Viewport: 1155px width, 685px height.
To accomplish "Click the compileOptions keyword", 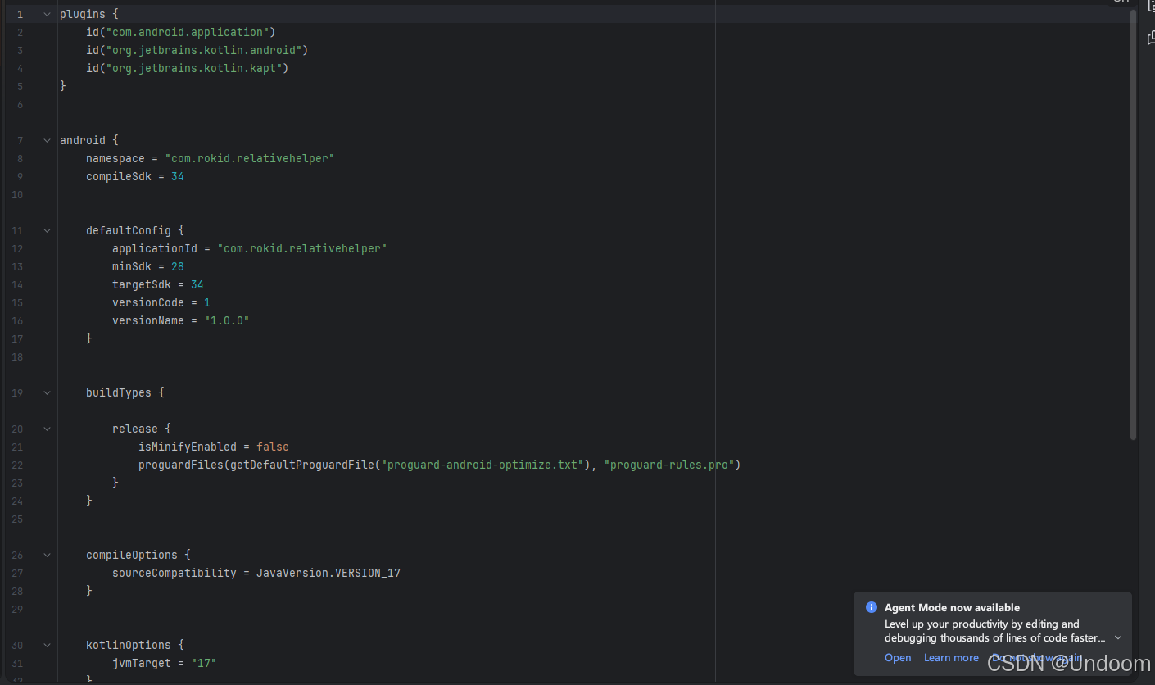I will 132,555.
